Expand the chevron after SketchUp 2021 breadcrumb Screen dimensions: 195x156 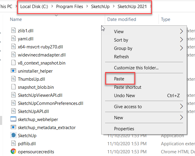151,6
